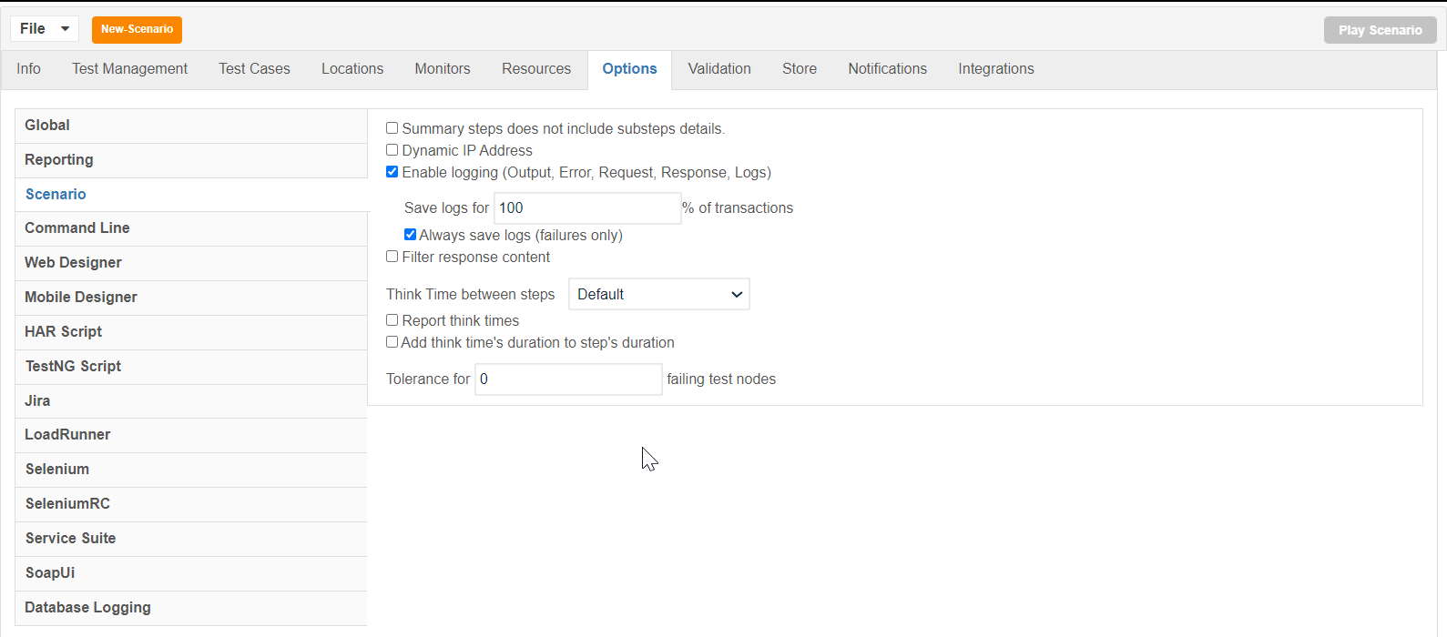
Task: Select Scenario in the options sidebar
Action: pyautogui.click(x=191, y=195)
